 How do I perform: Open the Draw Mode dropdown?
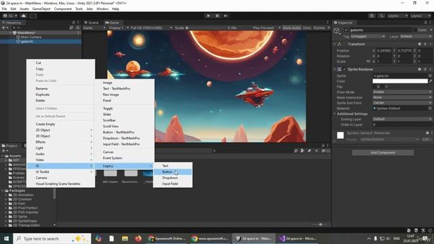(x=402, y=92)
